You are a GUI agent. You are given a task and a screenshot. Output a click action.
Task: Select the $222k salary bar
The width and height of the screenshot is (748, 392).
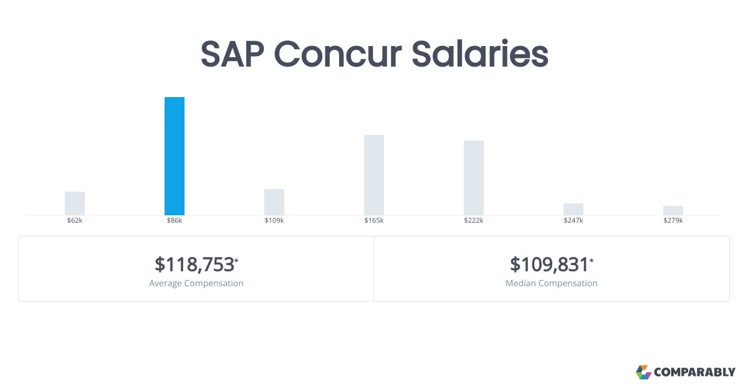474,178
